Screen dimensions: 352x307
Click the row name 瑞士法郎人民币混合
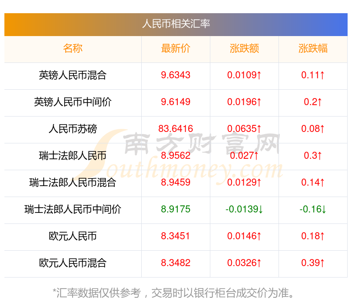[x=73, y=183]
